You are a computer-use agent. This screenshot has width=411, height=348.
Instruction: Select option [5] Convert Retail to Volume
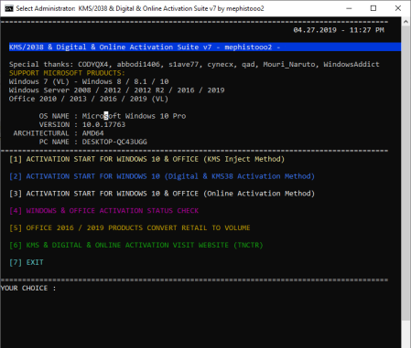(130, 228)
